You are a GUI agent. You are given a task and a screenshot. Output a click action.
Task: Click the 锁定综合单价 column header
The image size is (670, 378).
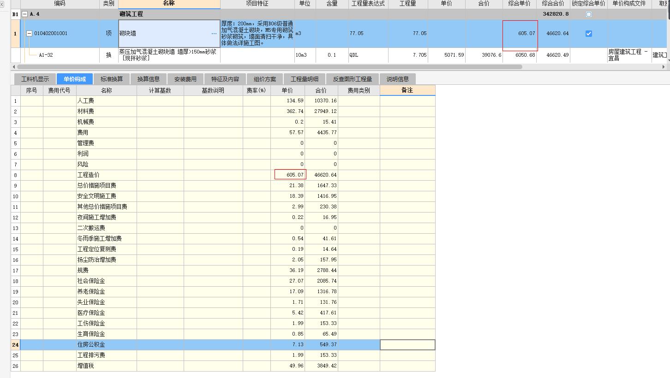tap(588, 4)
